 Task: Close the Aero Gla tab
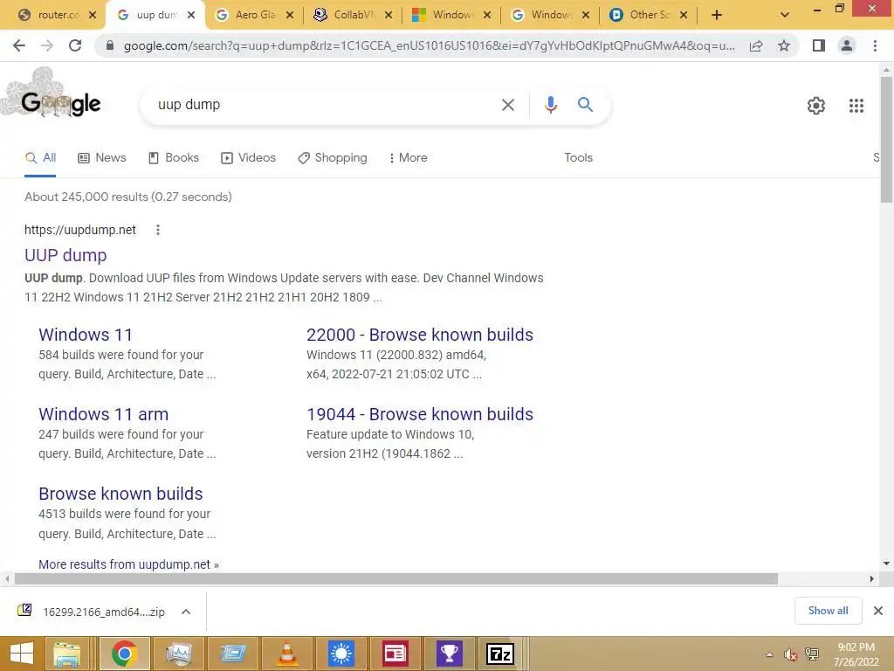(x=290, y=15)
